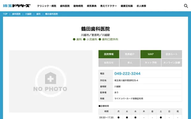Viewport: 191px width, 119px height.
Task: Select the オンライン診療 tab
Action: (172, 63)
